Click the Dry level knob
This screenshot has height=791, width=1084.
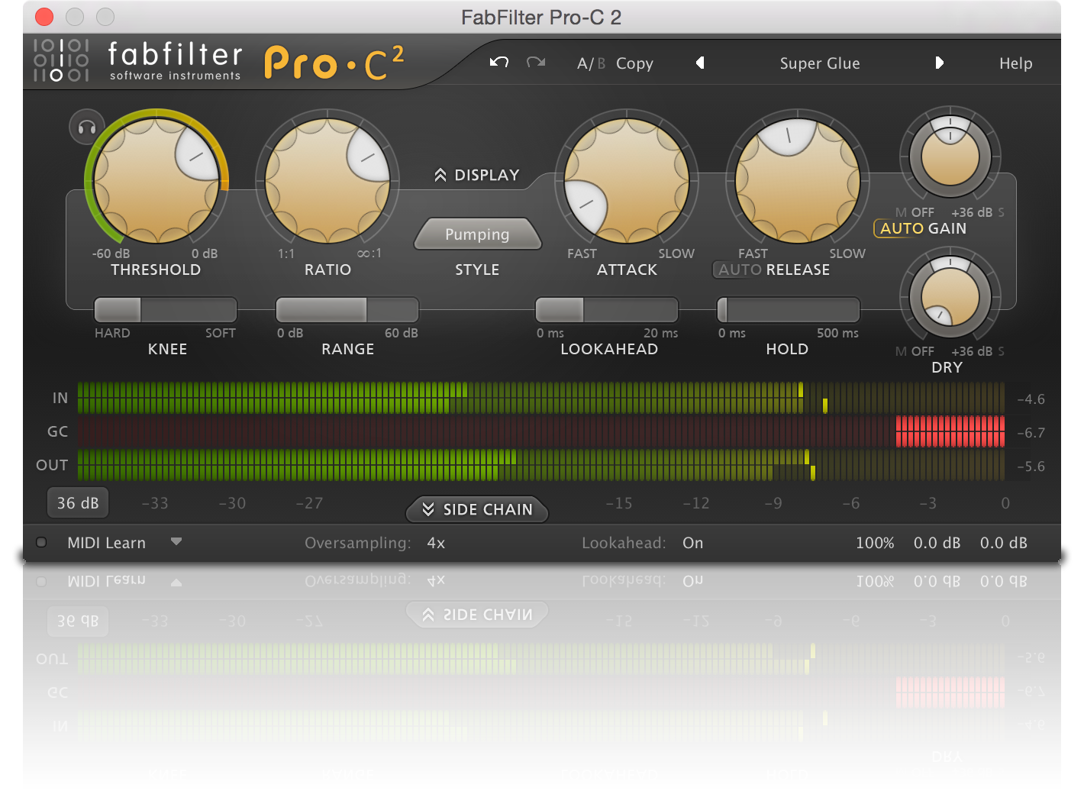950,298
